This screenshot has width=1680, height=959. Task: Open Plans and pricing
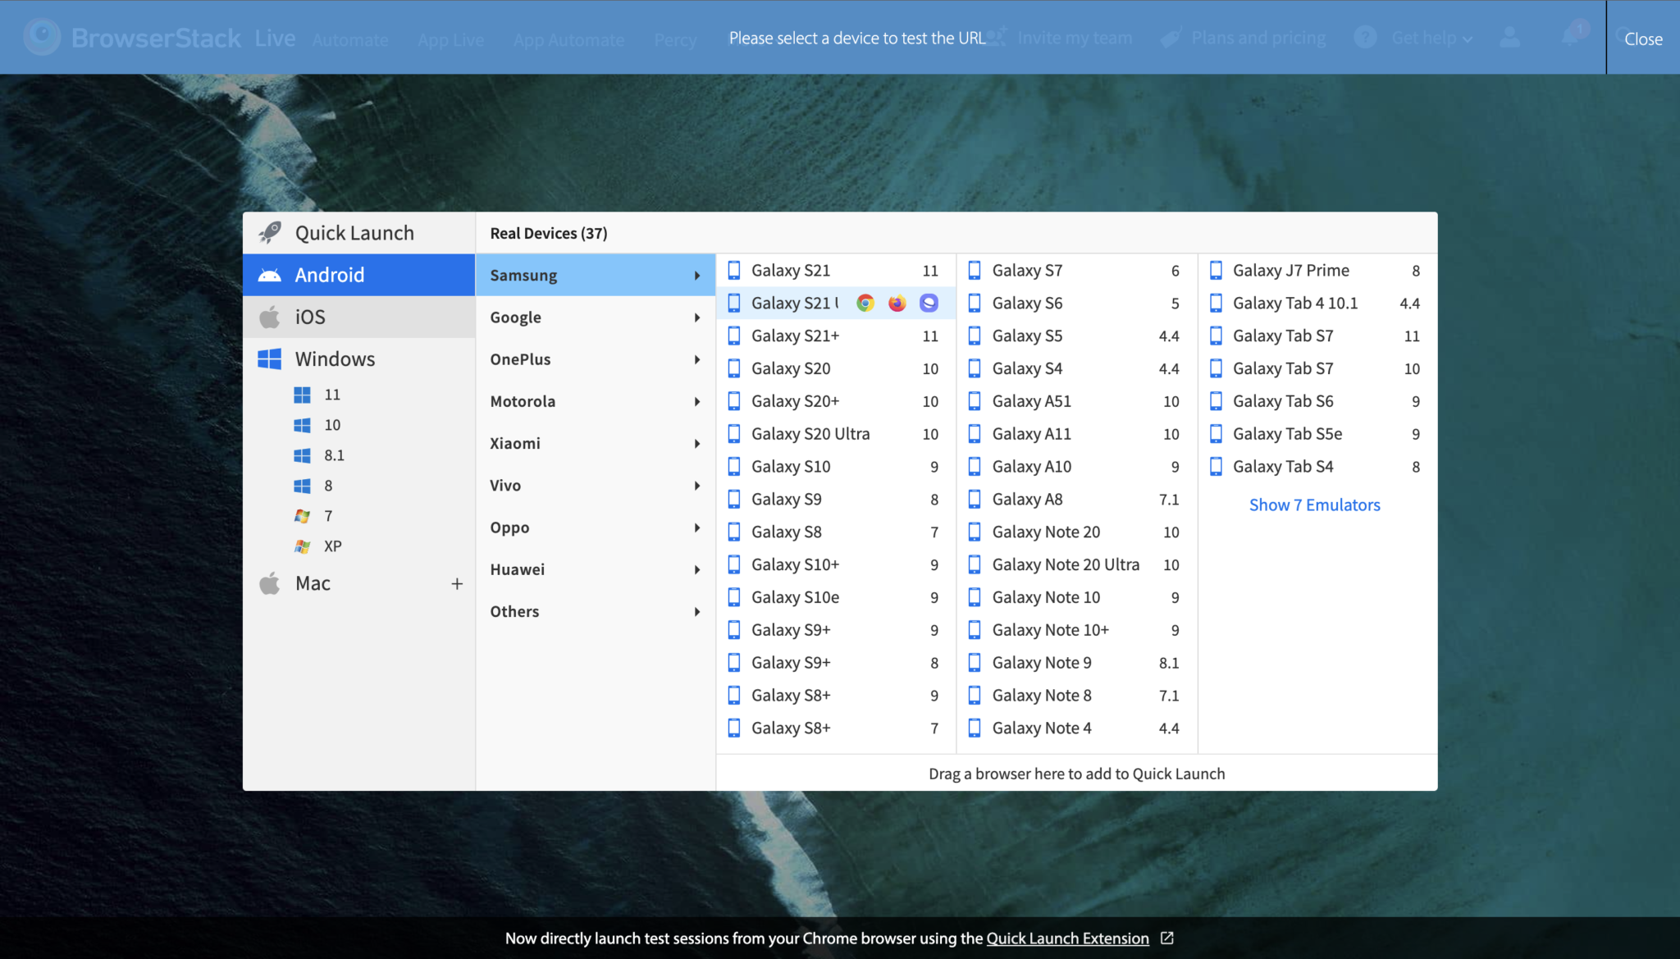(x=1258, y=38)
